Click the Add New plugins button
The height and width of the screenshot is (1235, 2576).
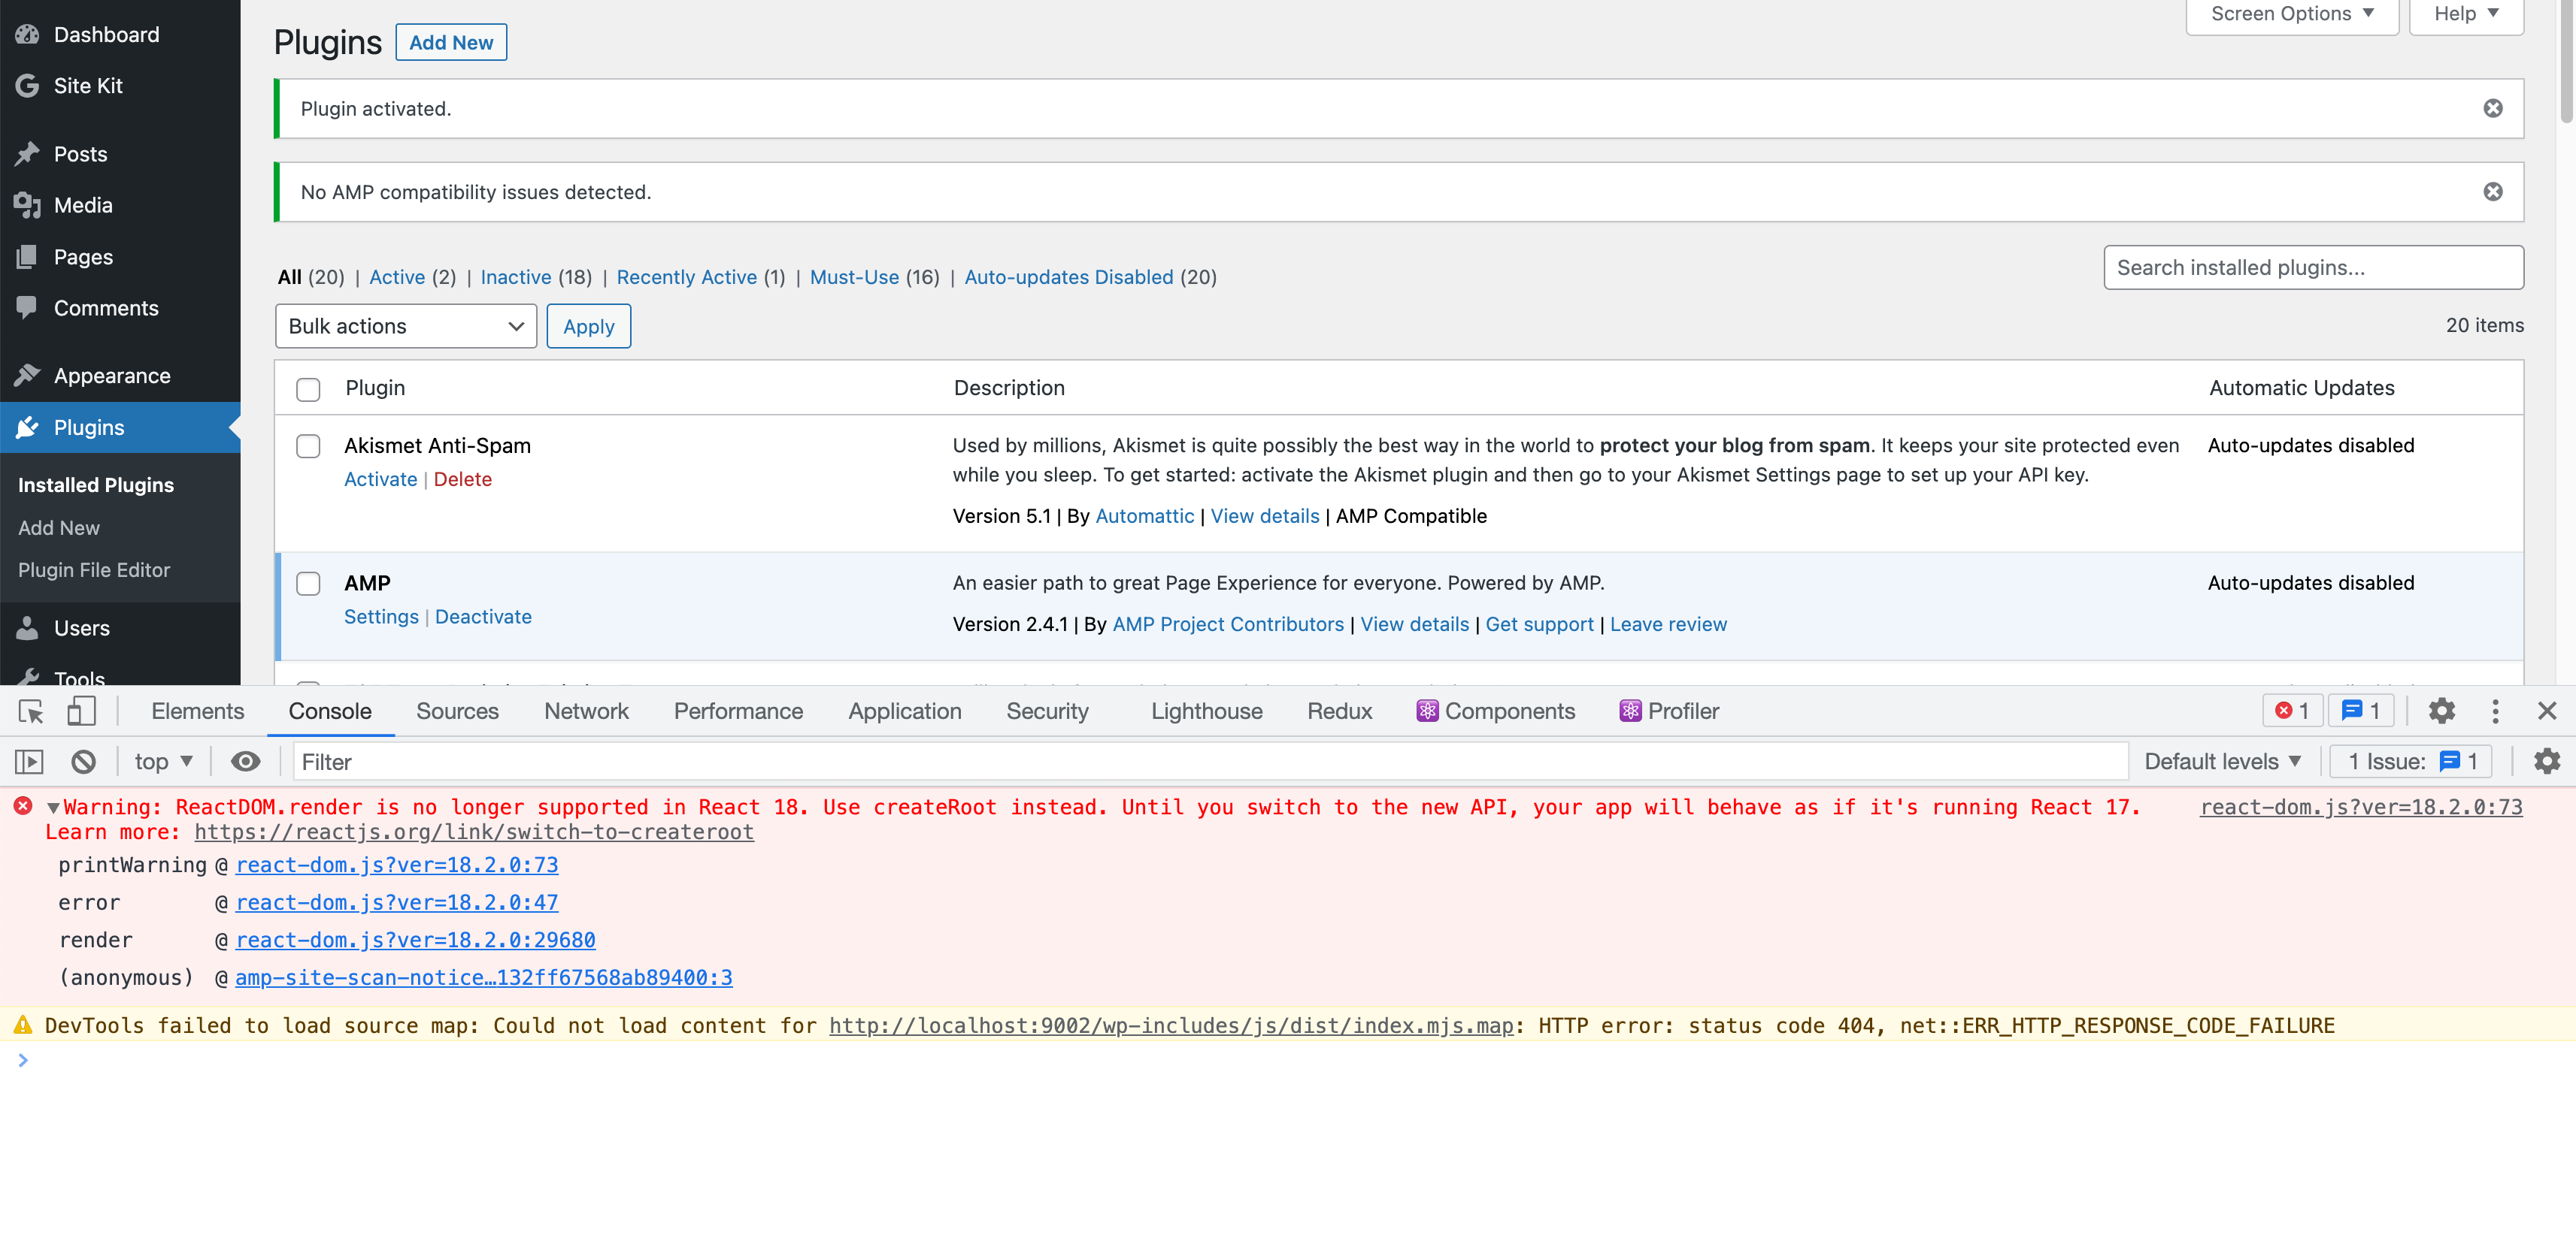pos(451,42)
